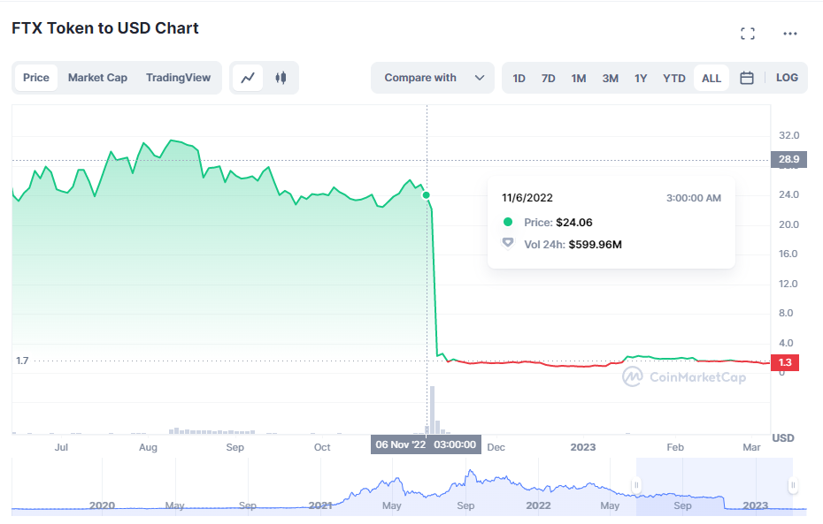Set chart range to 7D
The image size is (823, 524).
coord(549,78)
